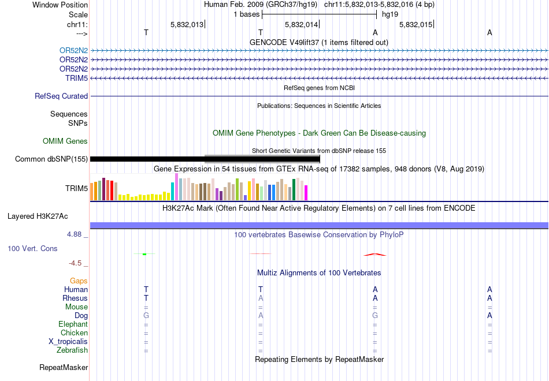
Task: Click the TRIM5 label beside the GTEx chart
Action: tap(76, 189)
